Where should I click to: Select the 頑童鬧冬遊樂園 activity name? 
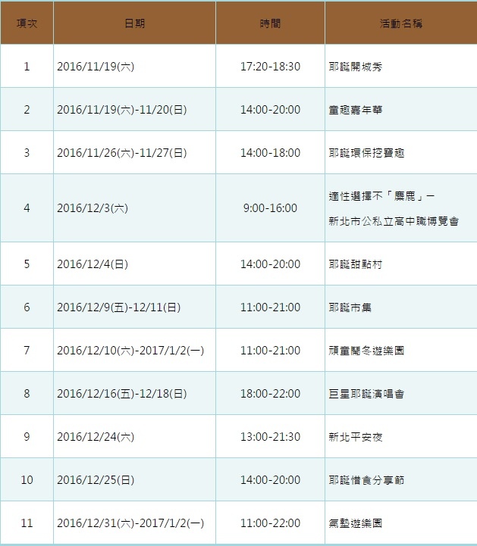[366, 351]
